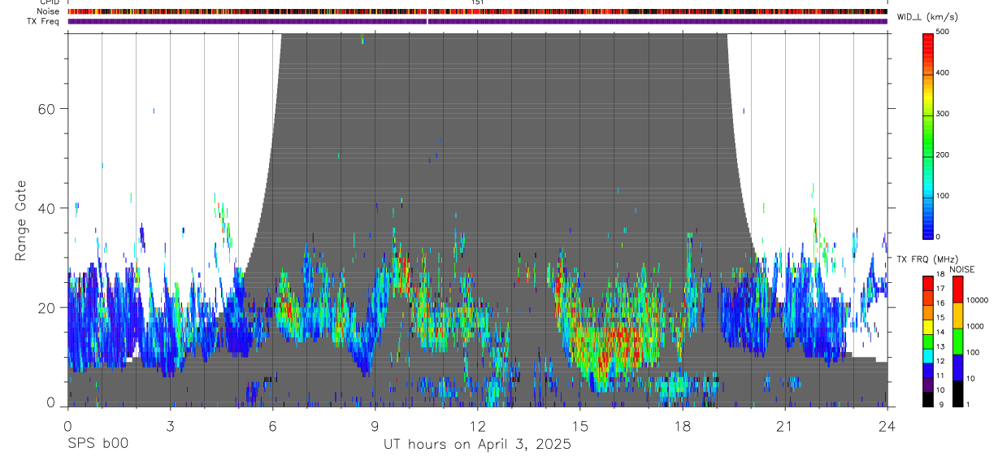Click the yellow 14-15 MHz TX FRQ swatch
998x461 pixels.
pyautogui.click(x=928, y=326)
